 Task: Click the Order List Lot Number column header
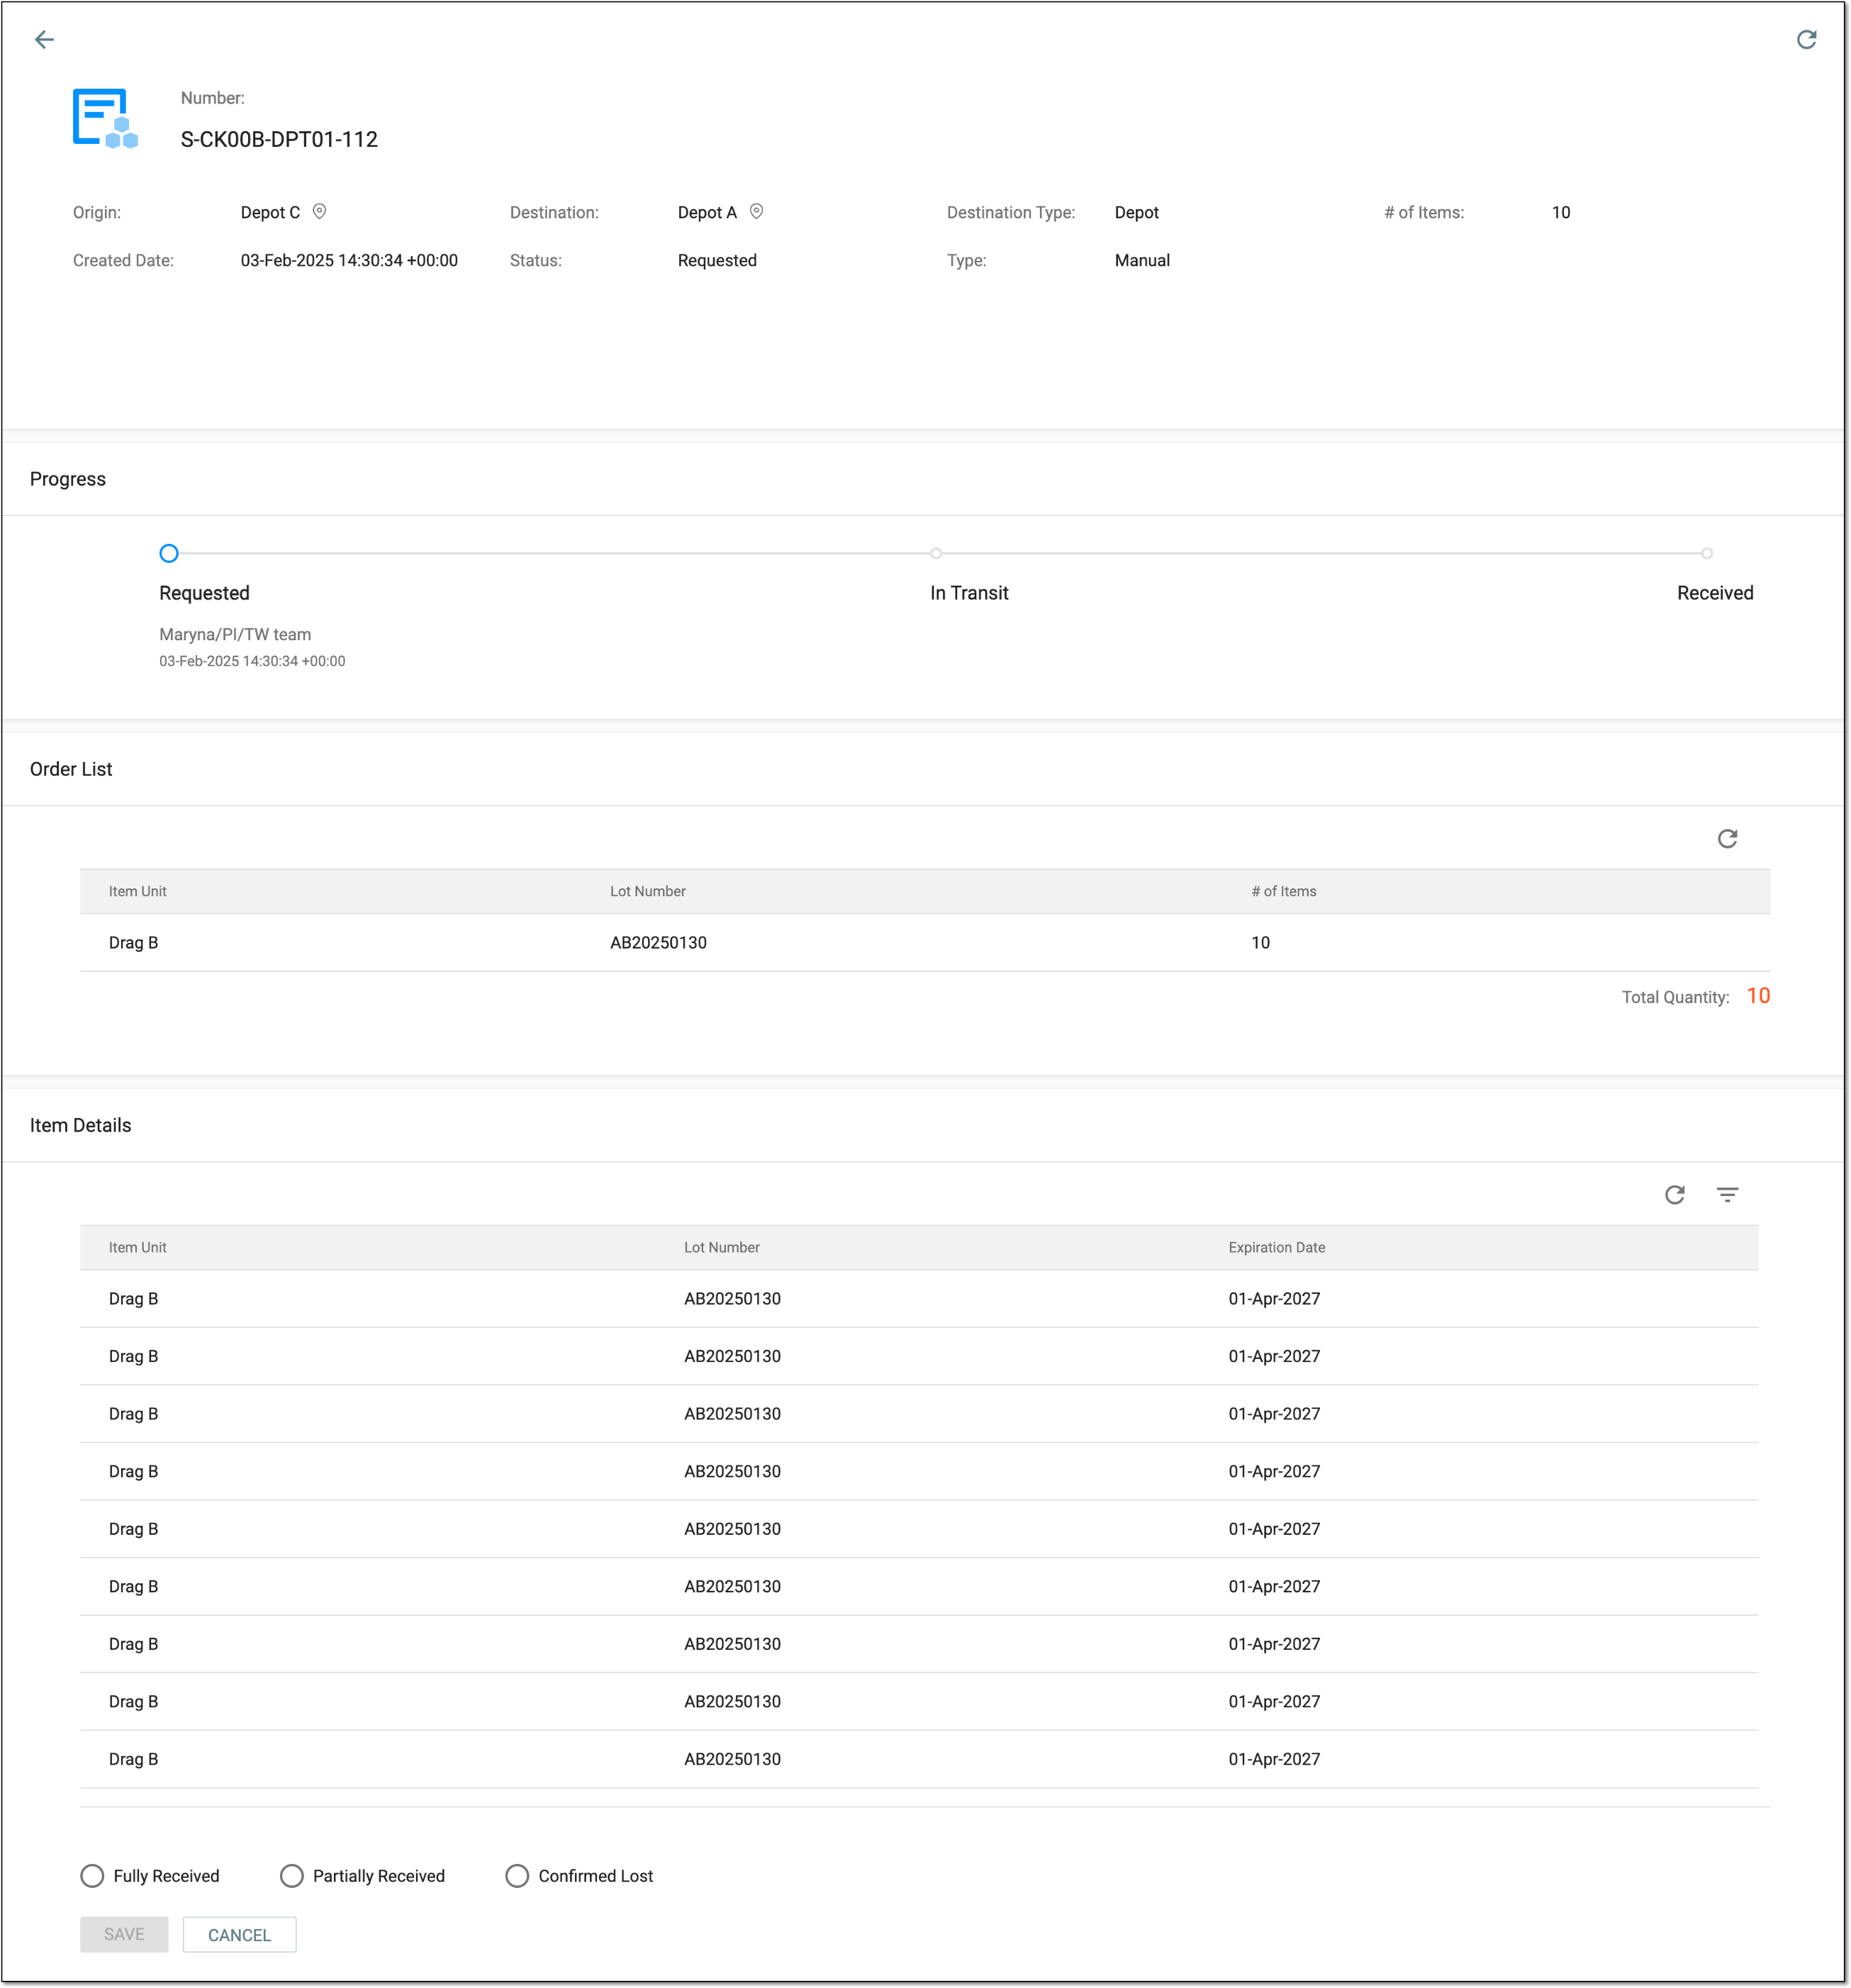(x=648, y=891)
